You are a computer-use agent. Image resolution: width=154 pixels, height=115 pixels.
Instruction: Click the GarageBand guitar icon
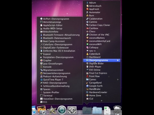pos(87,83)
